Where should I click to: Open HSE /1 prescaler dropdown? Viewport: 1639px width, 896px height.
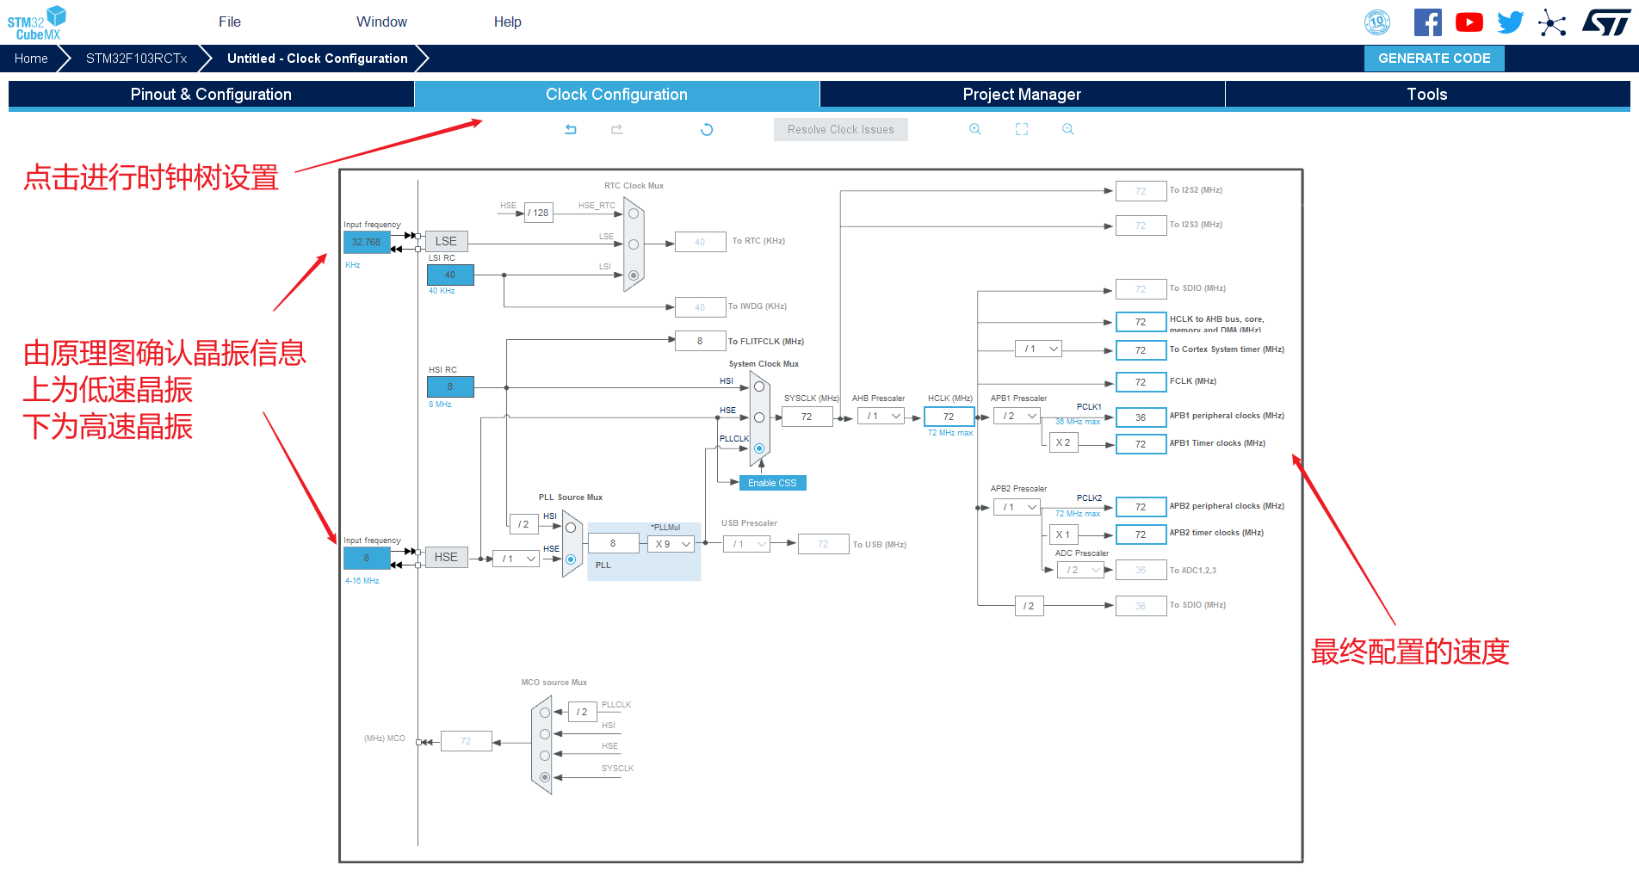click(516, 559)
